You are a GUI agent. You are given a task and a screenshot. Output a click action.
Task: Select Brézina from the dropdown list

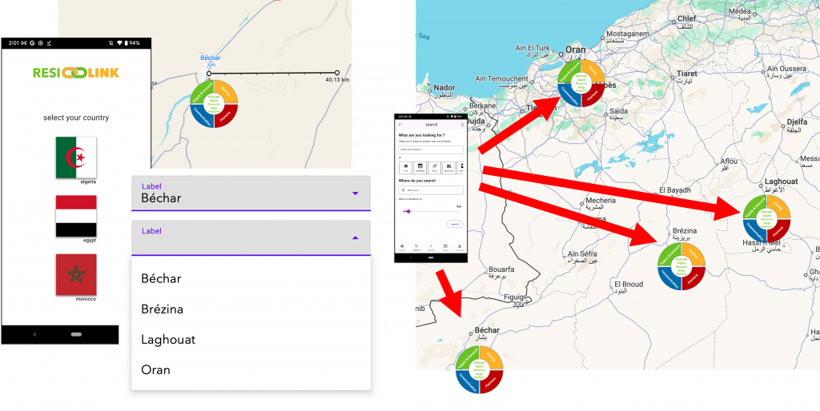[x=162, y=309]
